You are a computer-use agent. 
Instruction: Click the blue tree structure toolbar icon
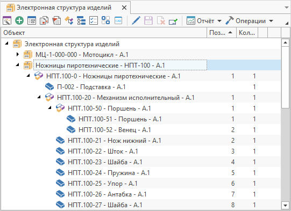click(x=81, y=20)
